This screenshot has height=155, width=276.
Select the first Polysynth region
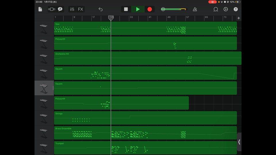coord(145,43)
